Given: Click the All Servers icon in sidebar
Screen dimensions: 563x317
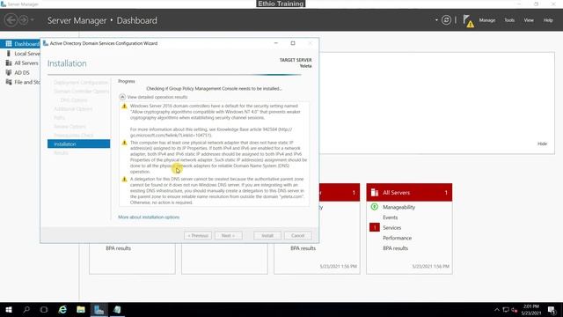Looking at the screenshot, I should (x=9, y=63).
